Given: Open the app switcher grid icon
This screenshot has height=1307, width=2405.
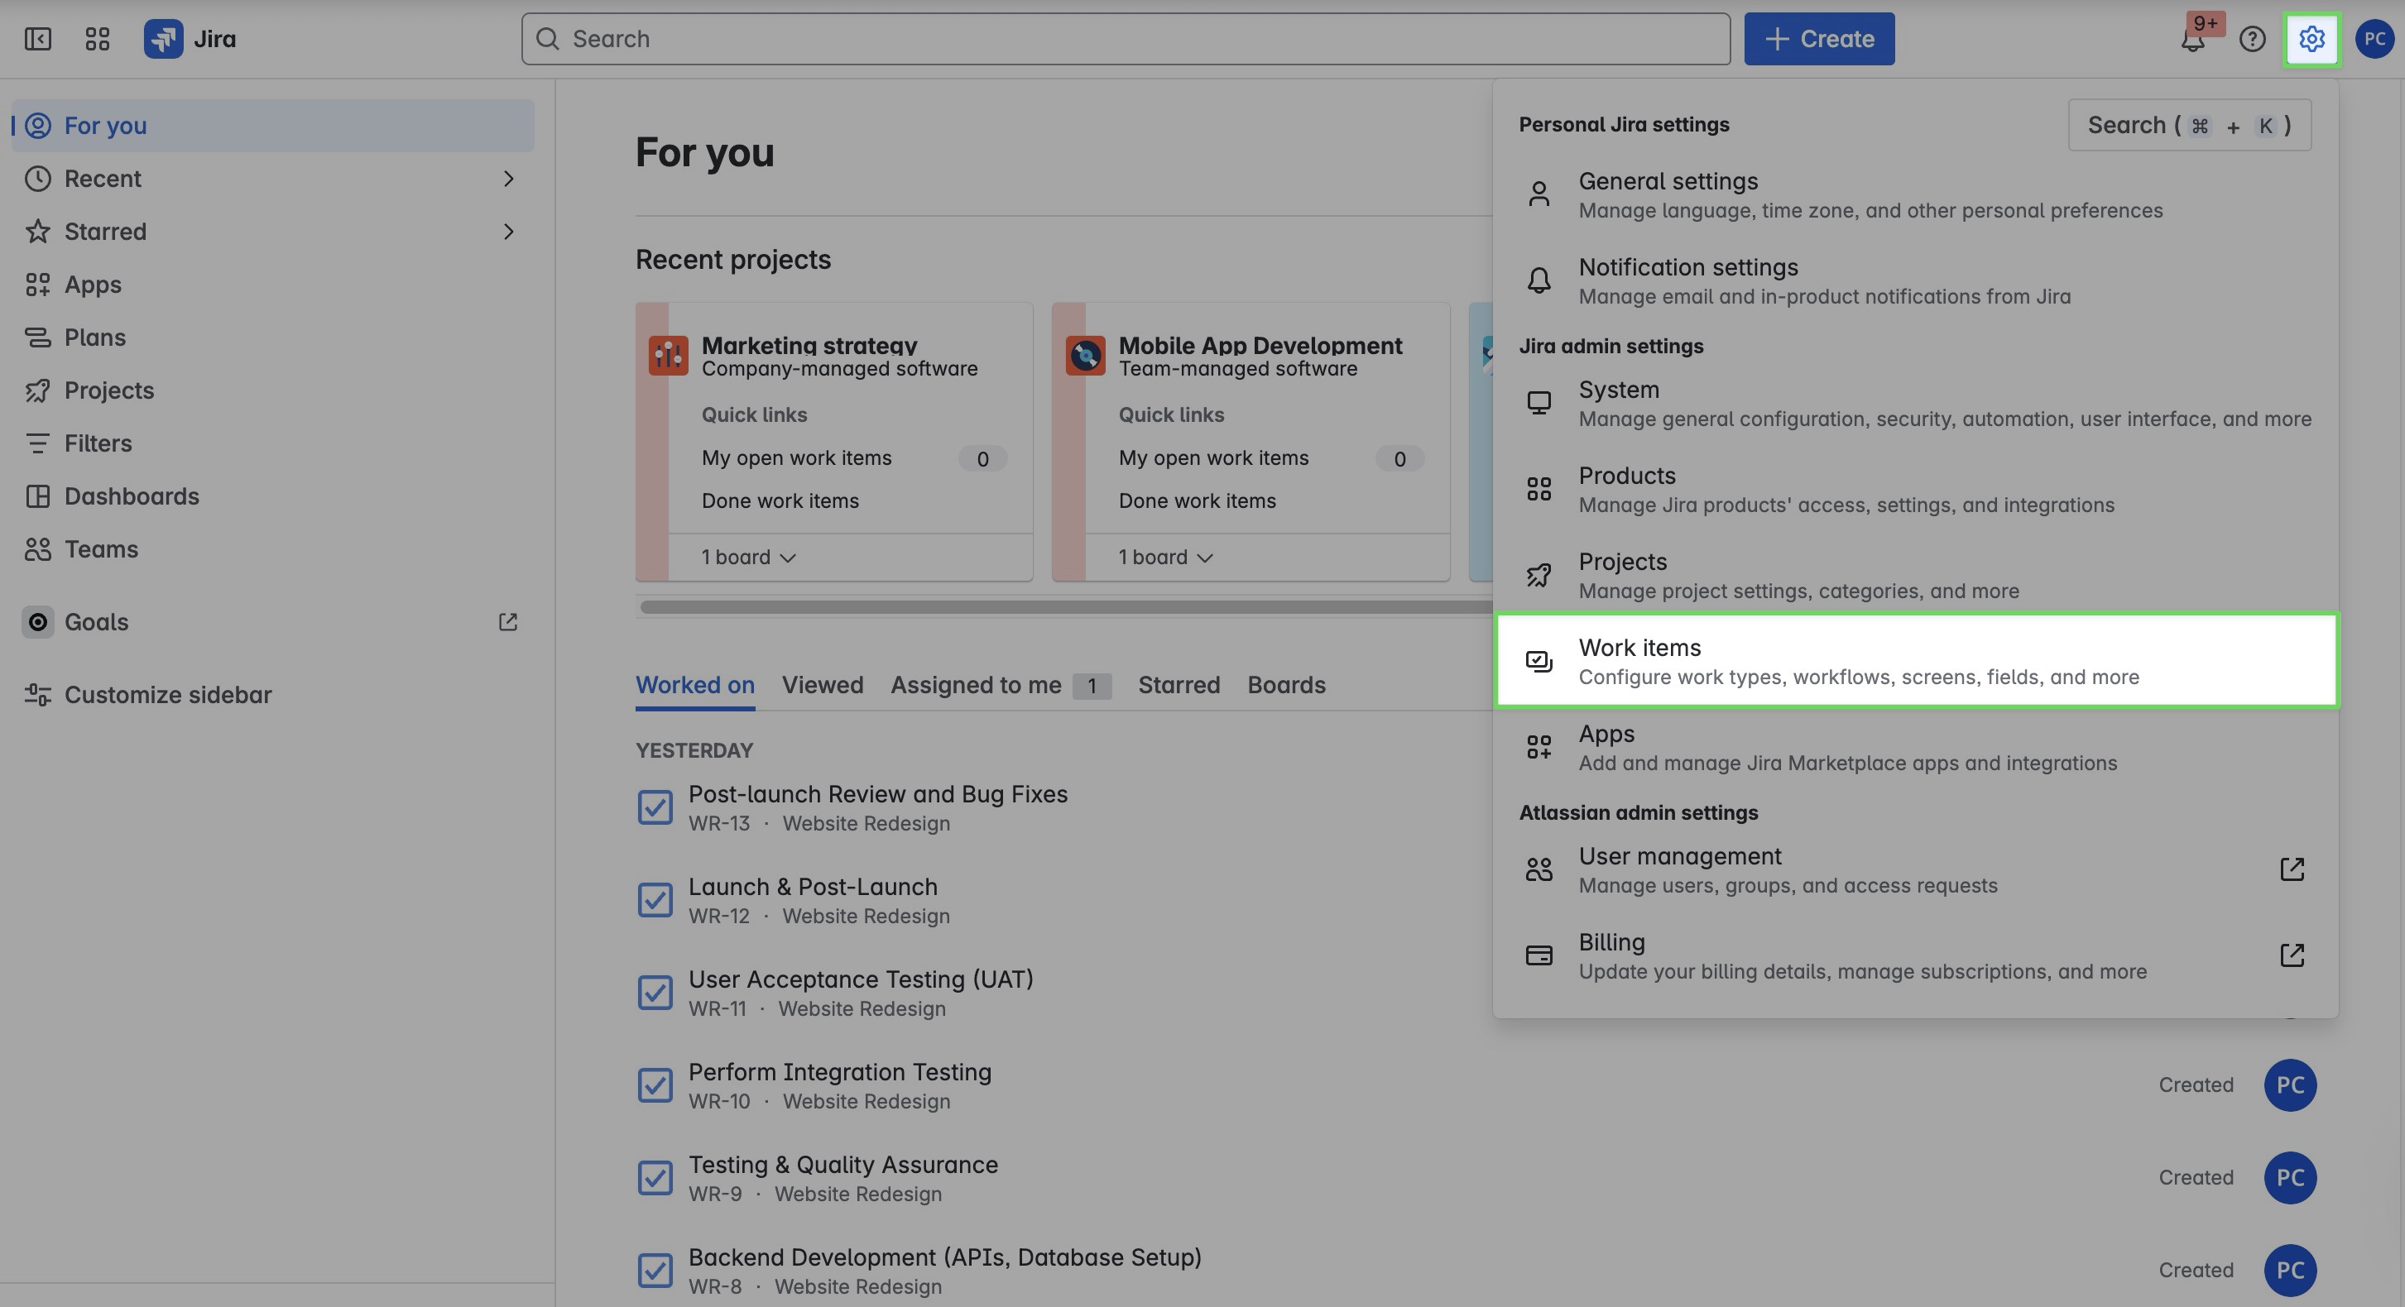Looking at the screenshot, I should 97,39.
